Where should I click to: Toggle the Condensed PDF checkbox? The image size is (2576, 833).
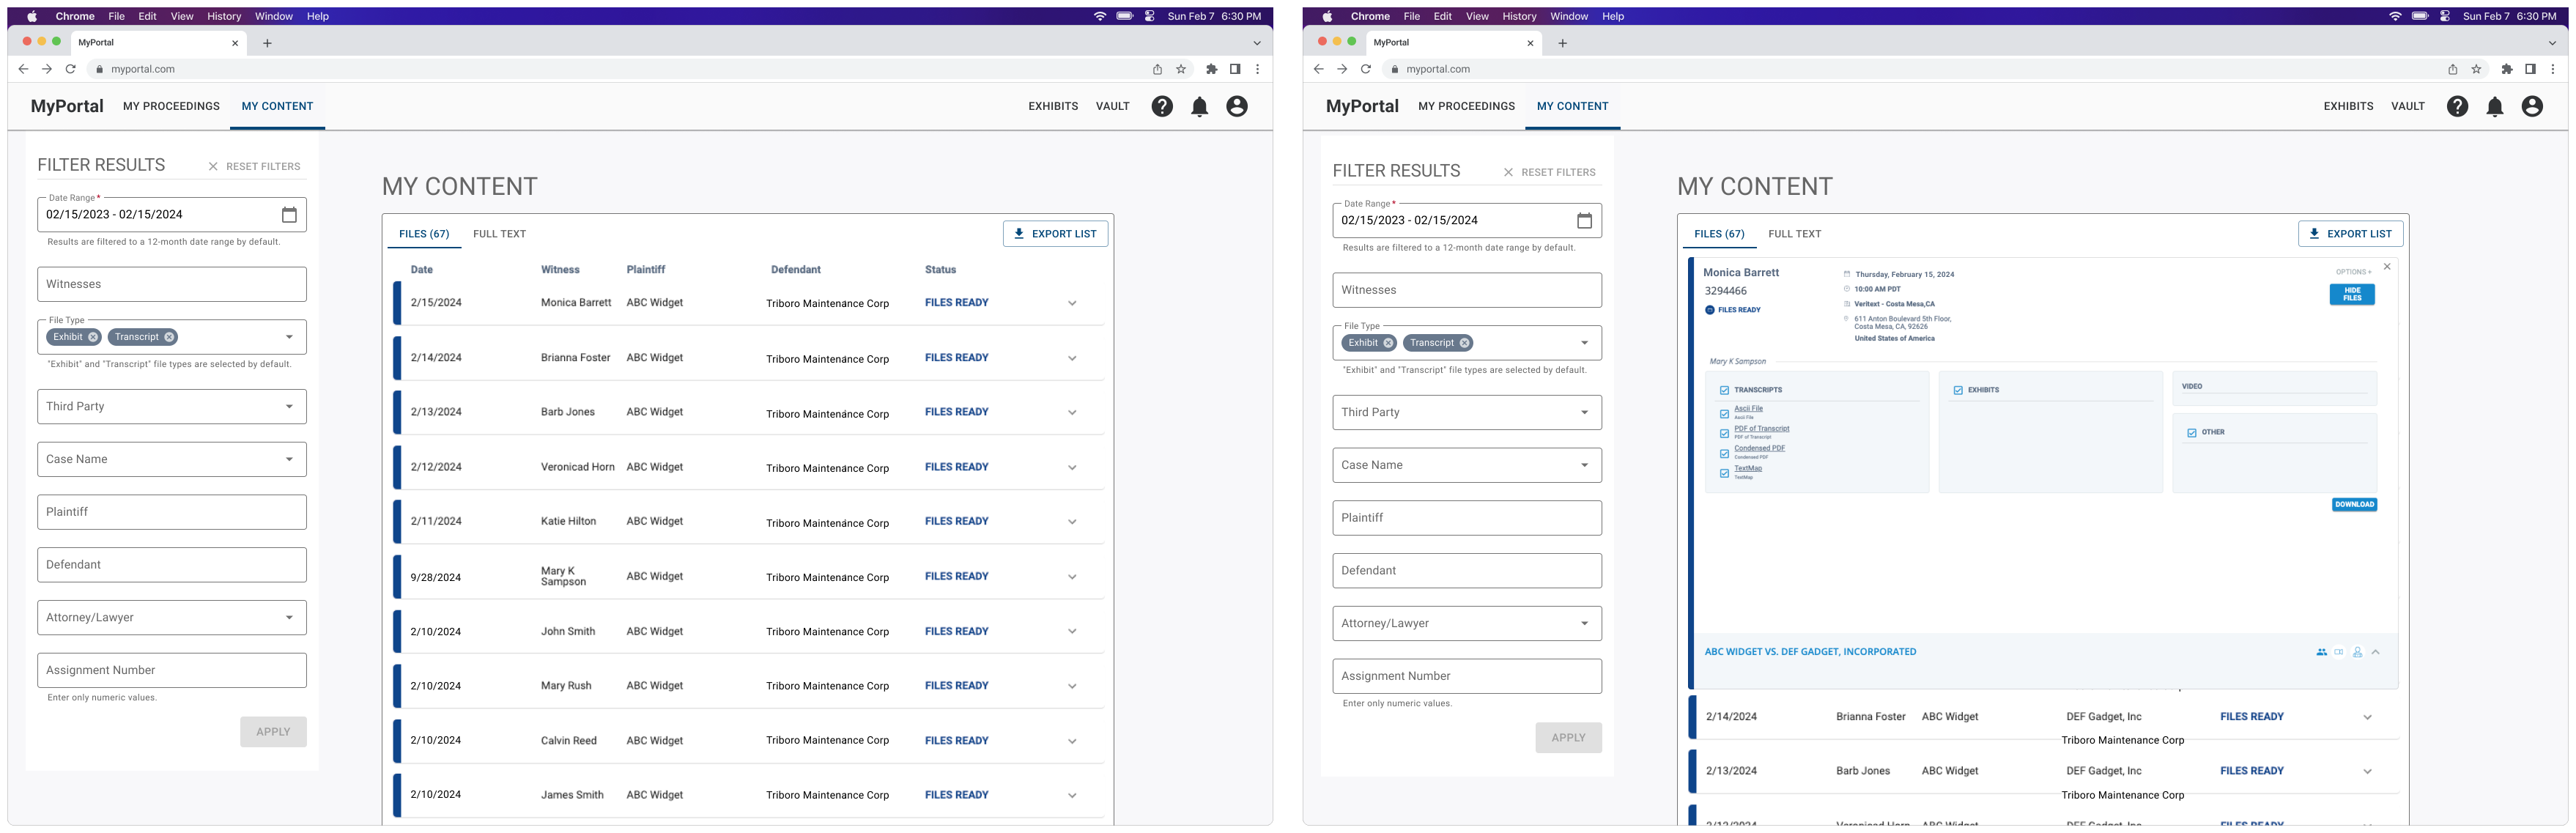click(x=1724, y=453)
